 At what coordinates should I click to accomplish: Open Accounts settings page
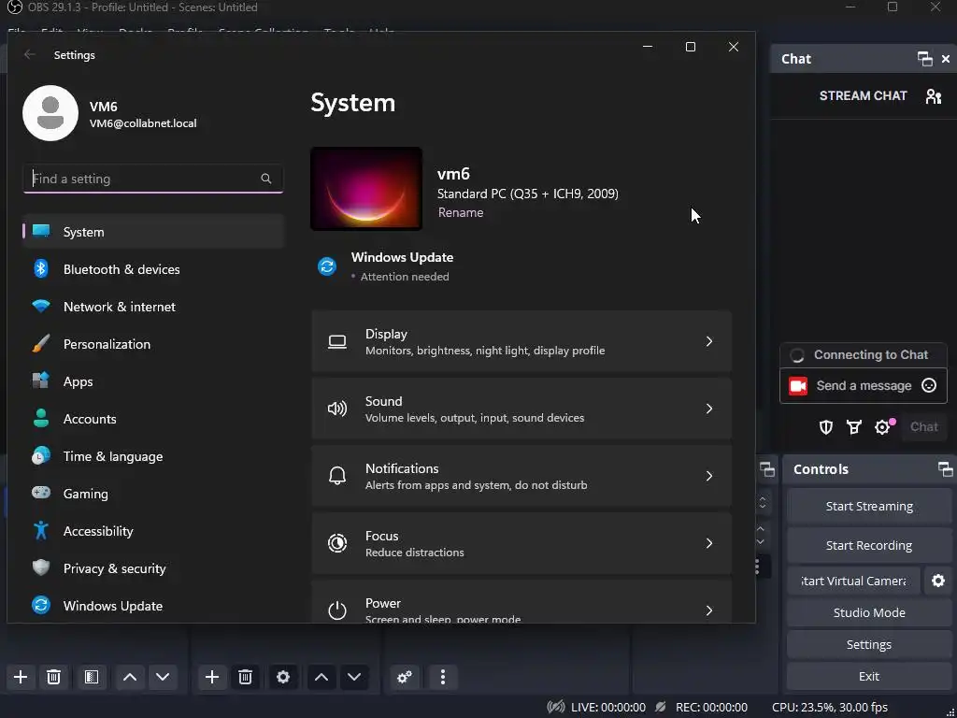pos(153,419)
